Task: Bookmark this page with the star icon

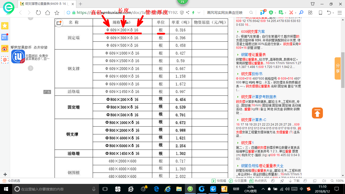Action: click(57, 13)
